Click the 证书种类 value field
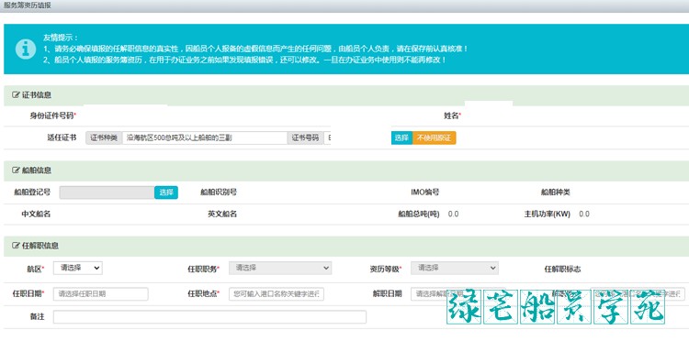The height and width of the screenshot is (341, 689). pos(205,137)
